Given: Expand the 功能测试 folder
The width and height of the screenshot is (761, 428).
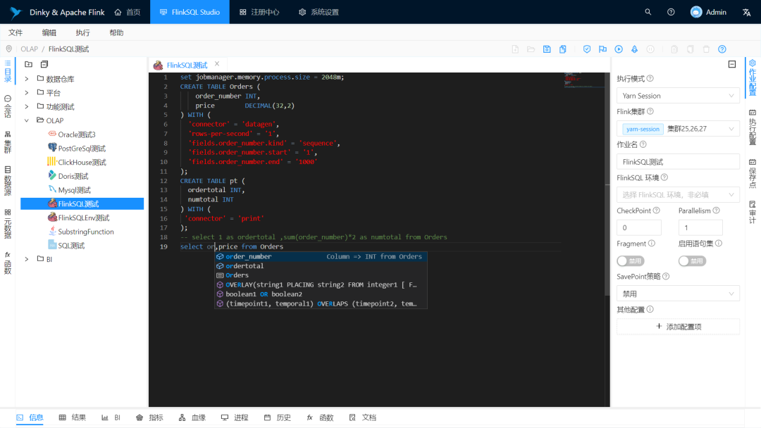Looking at the screenshot, I should click(27, 106).
